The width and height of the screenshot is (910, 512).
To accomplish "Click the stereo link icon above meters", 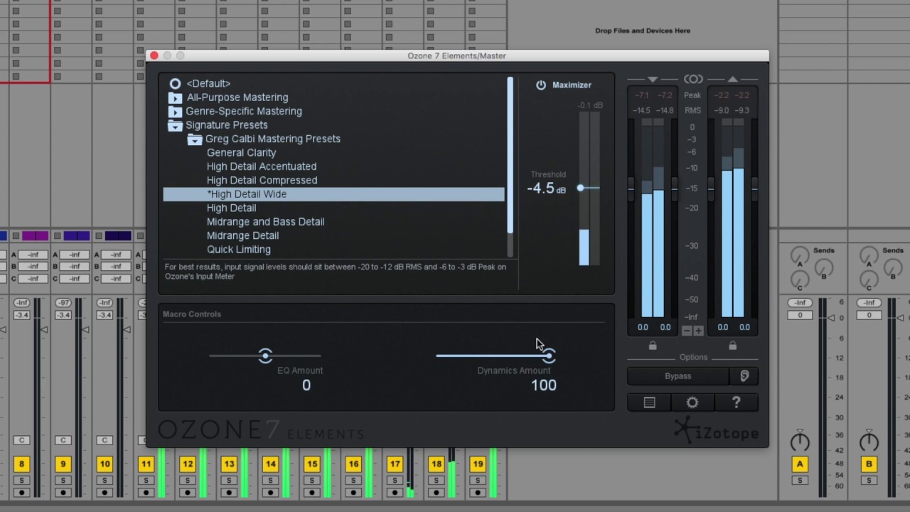I will (693, 79).
